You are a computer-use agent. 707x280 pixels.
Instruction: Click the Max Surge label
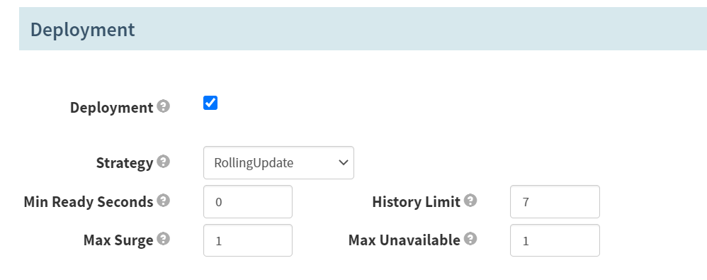[x=118, y=240]
